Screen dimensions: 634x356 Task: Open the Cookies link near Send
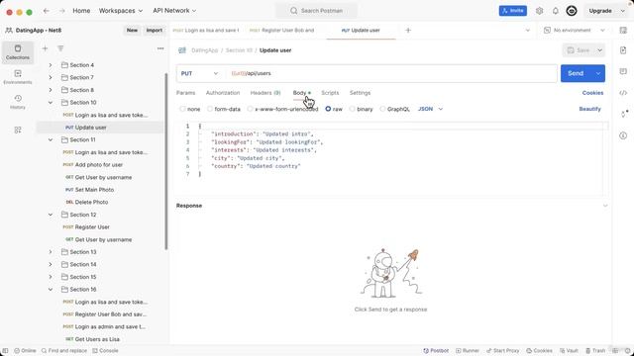tap(592, 93)
